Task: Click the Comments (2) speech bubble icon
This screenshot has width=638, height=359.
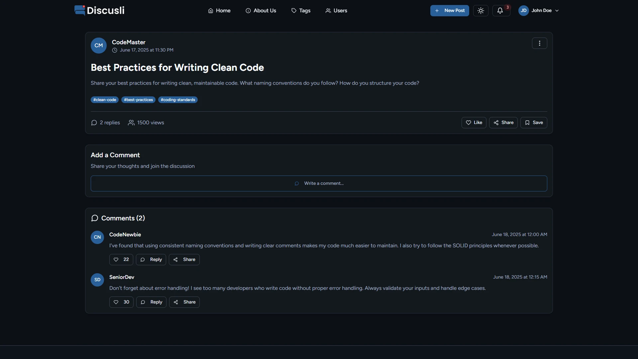Action: coord(95,218)
